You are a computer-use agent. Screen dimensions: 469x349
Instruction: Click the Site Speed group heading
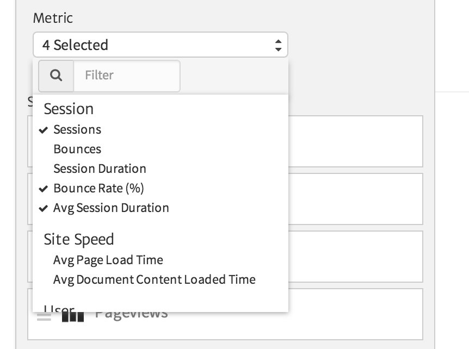(x=78, y=239)
